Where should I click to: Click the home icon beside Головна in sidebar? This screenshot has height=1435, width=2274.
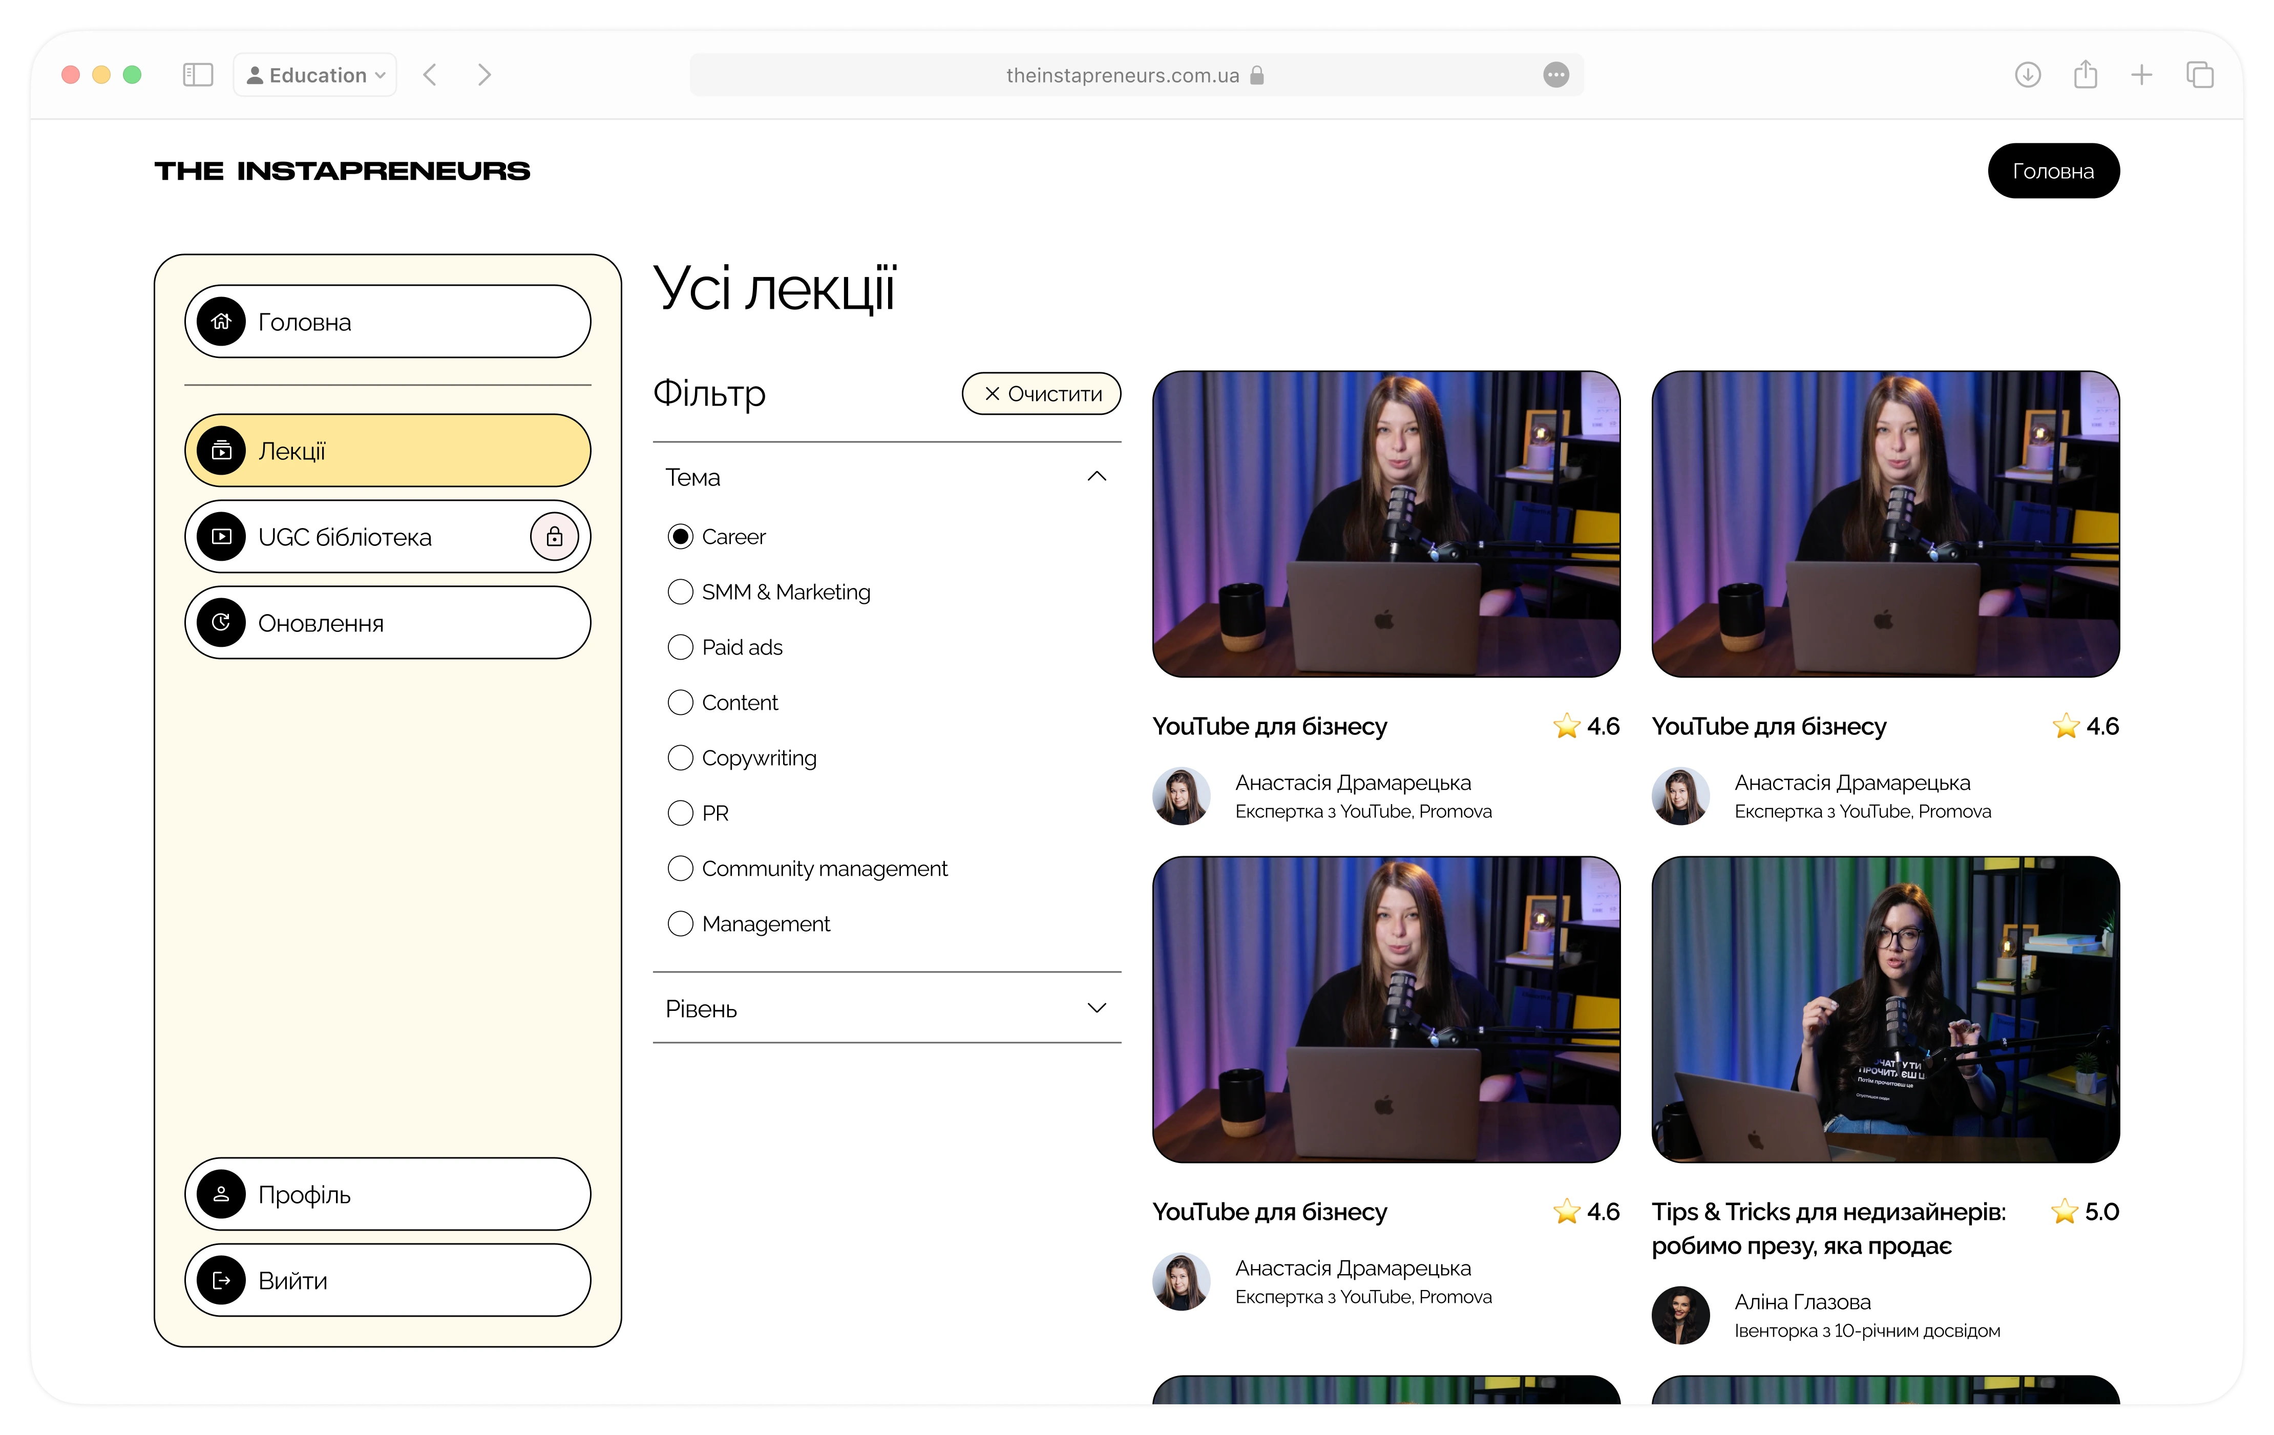(221, 321)
